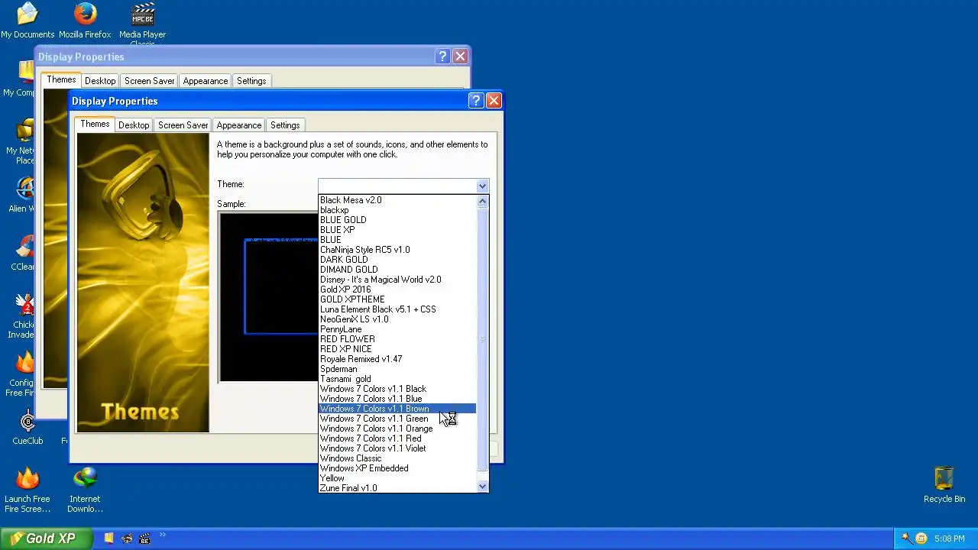Select Zune Final v1.0 theme
Screen dimensions: 978x550
[x=397, y=488]
